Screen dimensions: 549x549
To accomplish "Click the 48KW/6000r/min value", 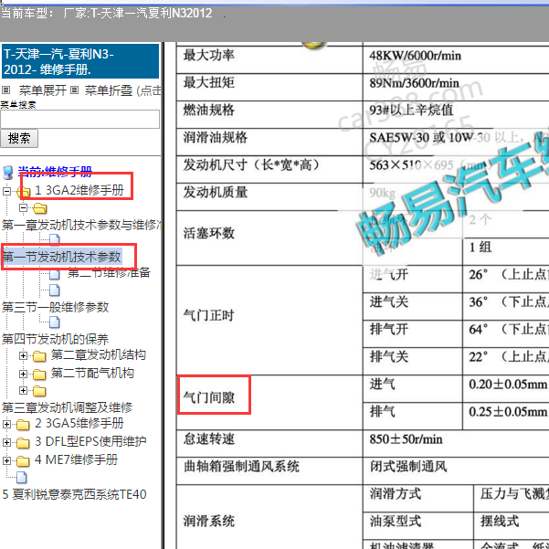I will point(416,56).
